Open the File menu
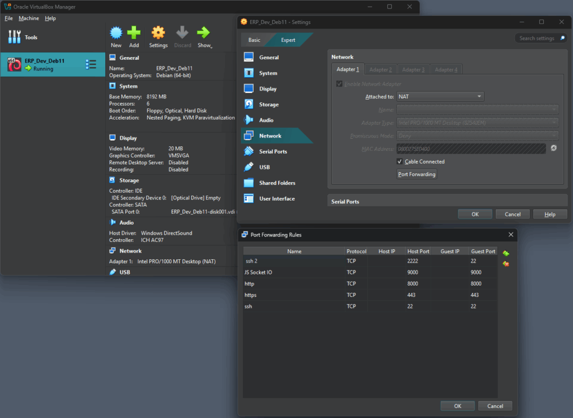573x418 pixels. tap(9, 18)
